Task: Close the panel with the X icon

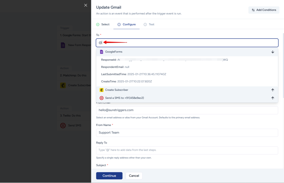Action: pyautogui.click(x=86, y=5)
